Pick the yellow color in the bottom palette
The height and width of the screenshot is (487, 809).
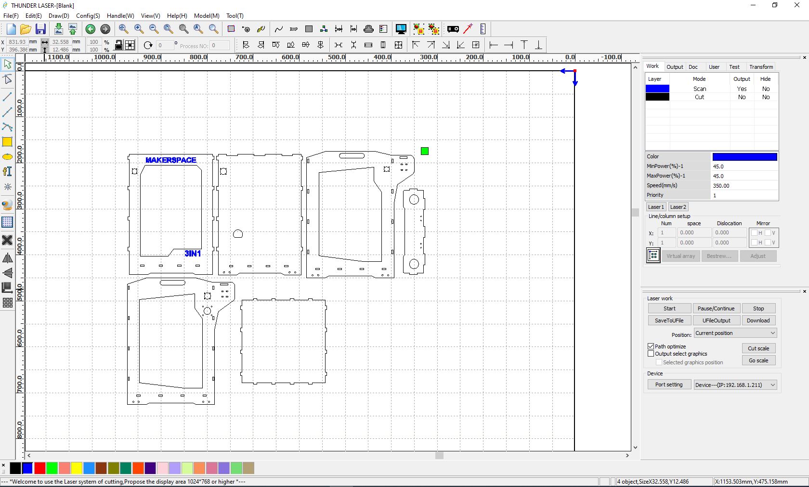(x=77, y=468)
